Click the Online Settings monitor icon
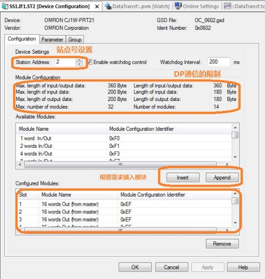This screenshot has height=279, width=265. [x=178, y=6]
